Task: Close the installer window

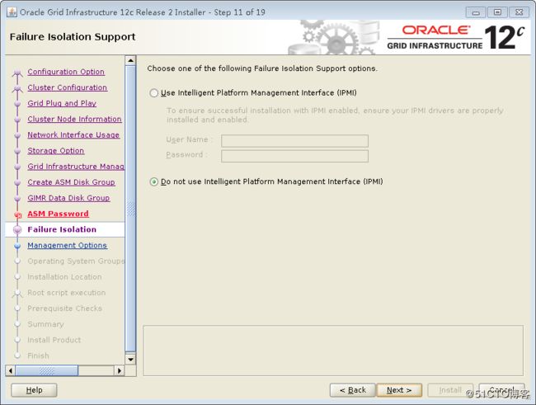Action: click(520, 12)
